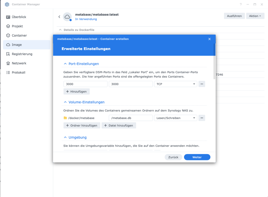Click the Container cube icon

coord(8,35)
